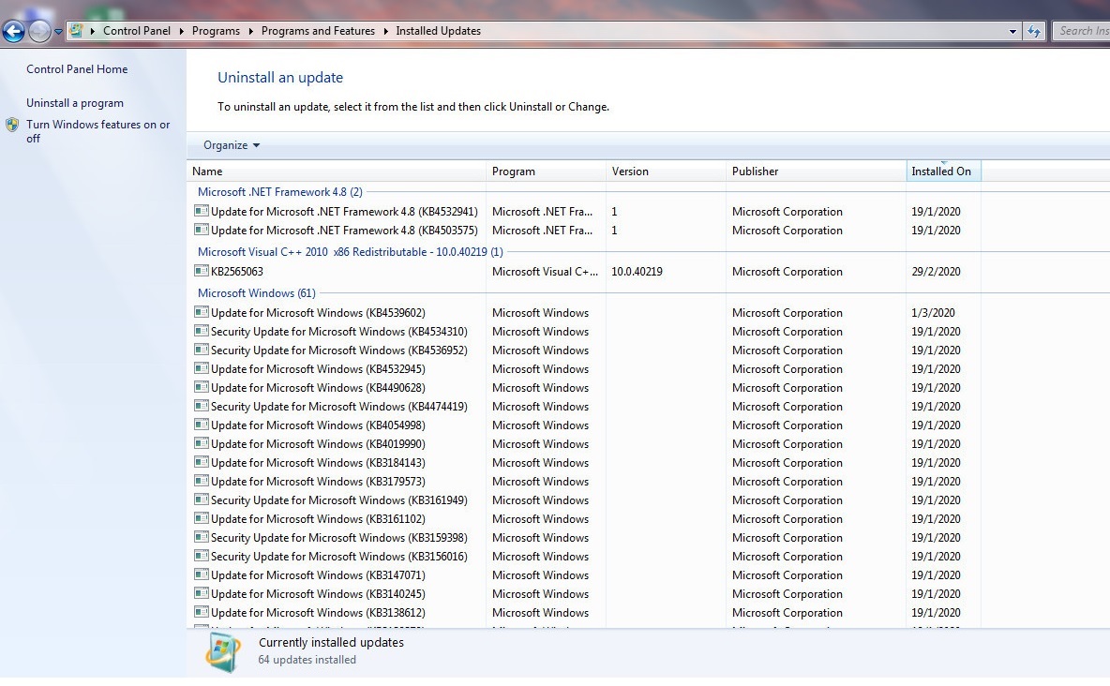The height and width of the screenshot is (686, 1110).
Task: Click icon of .NET update KB4503575
Action: coord(201,230)
